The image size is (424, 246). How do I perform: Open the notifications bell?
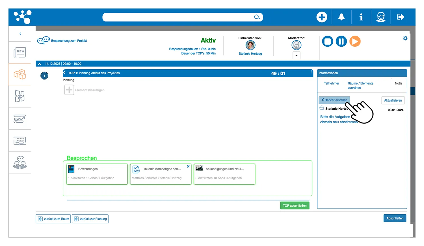341,17
